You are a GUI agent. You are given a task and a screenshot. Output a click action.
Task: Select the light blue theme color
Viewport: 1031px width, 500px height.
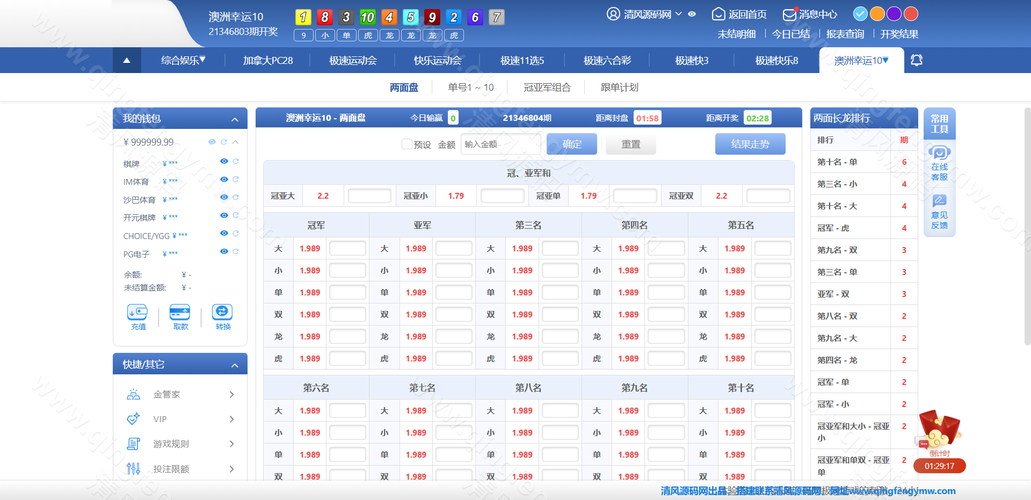click(x=860, y=13)
